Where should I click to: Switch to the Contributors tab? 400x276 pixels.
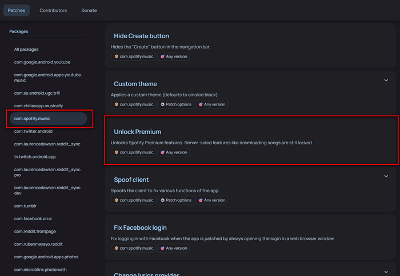pyautogui.click(x=53, y=10)
